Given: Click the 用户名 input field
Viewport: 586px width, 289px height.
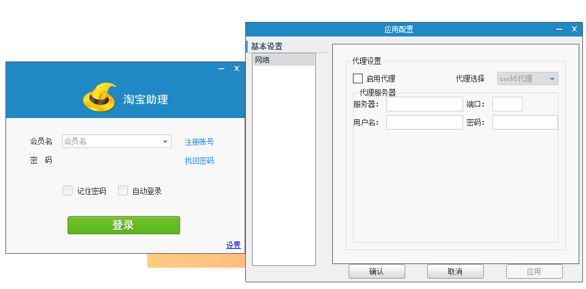Looking at the screenshot, I should click(425, 122).
